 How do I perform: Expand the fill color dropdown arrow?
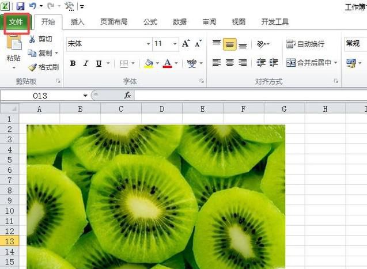point(157,63)
